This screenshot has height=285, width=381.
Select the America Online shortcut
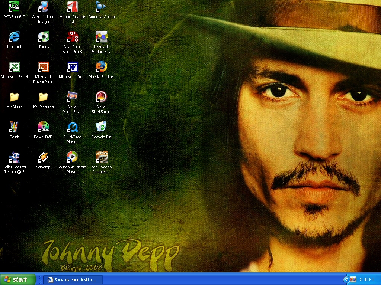coord(101,7)
